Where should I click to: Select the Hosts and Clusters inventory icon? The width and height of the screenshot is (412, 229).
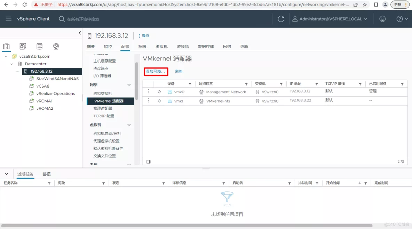[x=6, y=47]
